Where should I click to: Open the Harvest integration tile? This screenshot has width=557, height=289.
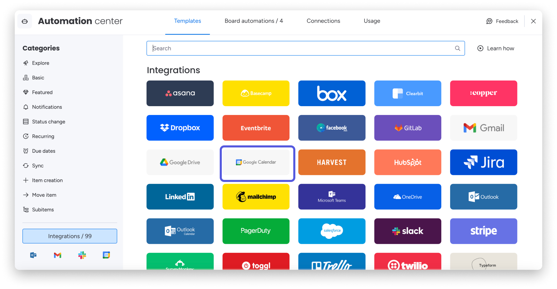(x=332, y=162)
